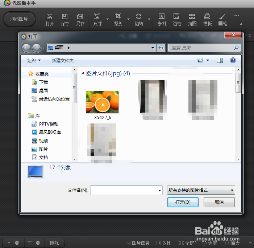Click the 取消 (Cancel) button
The width and height of the screenshot is (254, 248).
219,202
